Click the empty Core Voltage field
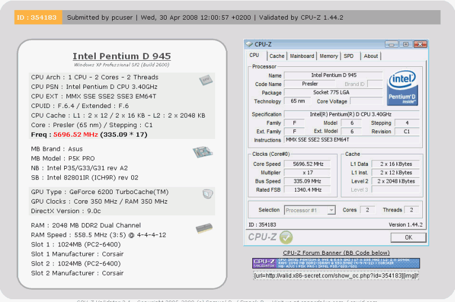 pyautogui.click(x=367, y=101)
